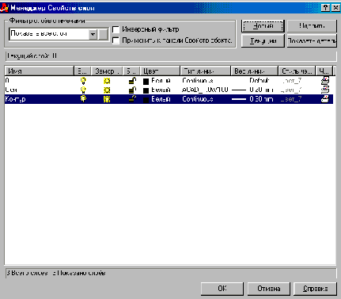The width and height of the screenshot is (341, 299).
Task: Click the padlock icon for layer Оси
Action: 132,90
